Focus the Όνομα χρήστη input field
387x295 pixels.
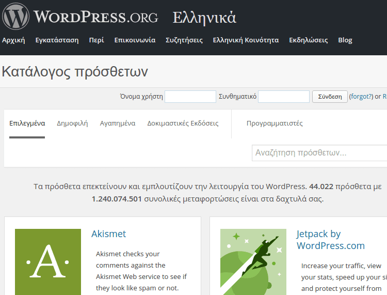pyautogui.click(x=190, y=97)
